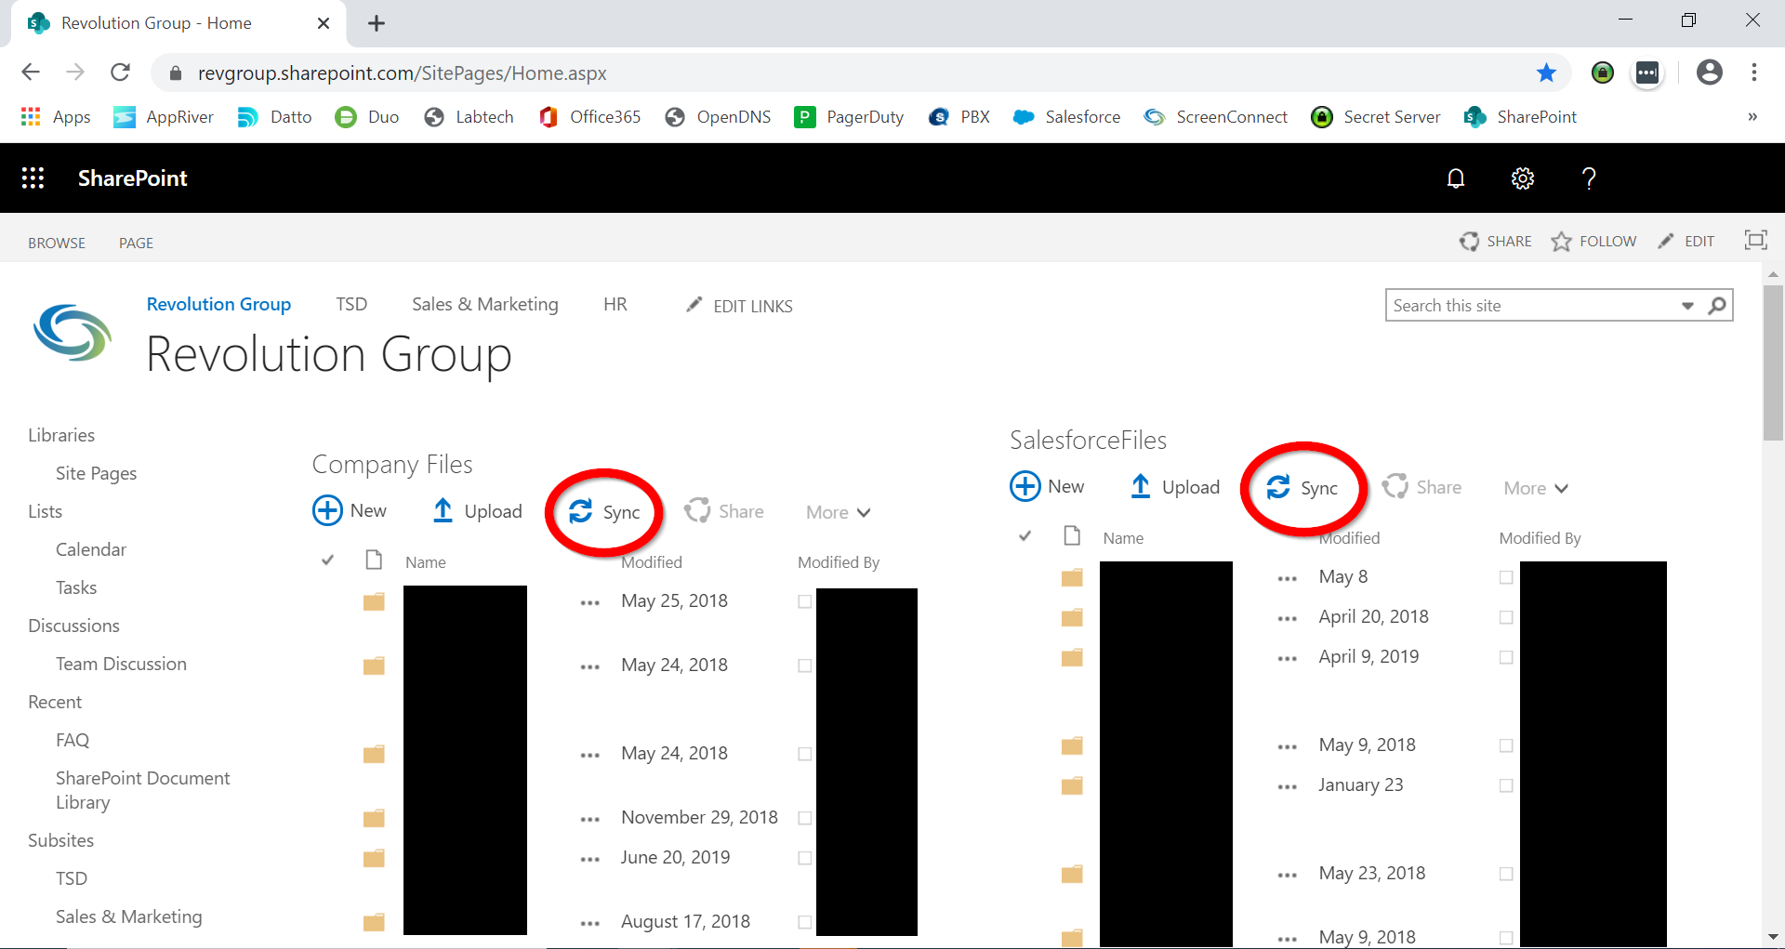Click the folder icon in May 8 row
1785x949 pixels.
[1072, 577]
